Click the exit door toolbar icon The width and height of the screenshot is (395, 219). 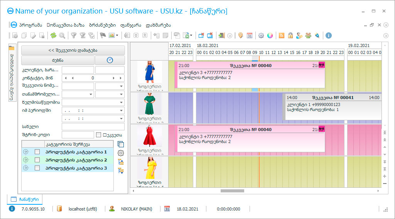(221, 35)
